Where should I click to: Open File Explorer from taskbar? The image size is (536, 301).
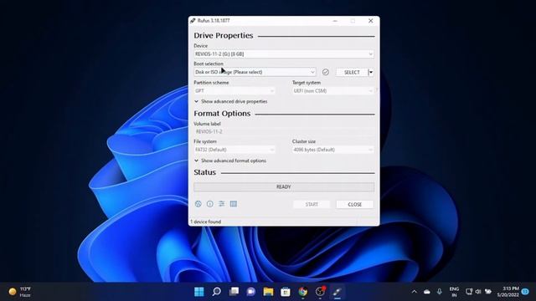[268, 292]
